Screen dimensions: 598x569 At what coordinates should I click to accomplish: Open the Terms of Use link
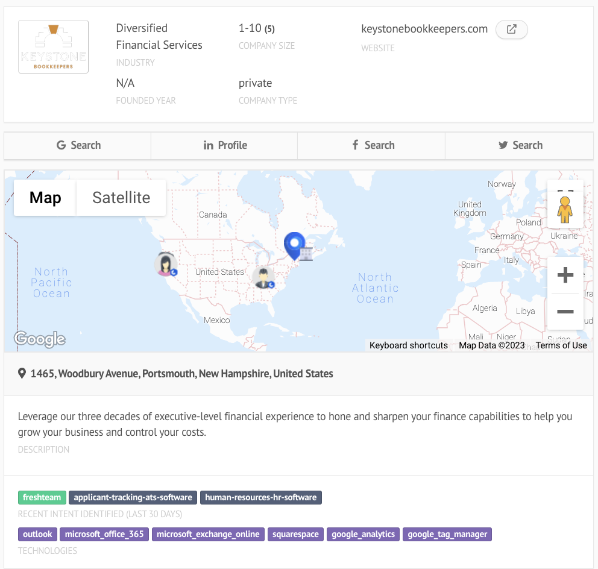[561, 345]
